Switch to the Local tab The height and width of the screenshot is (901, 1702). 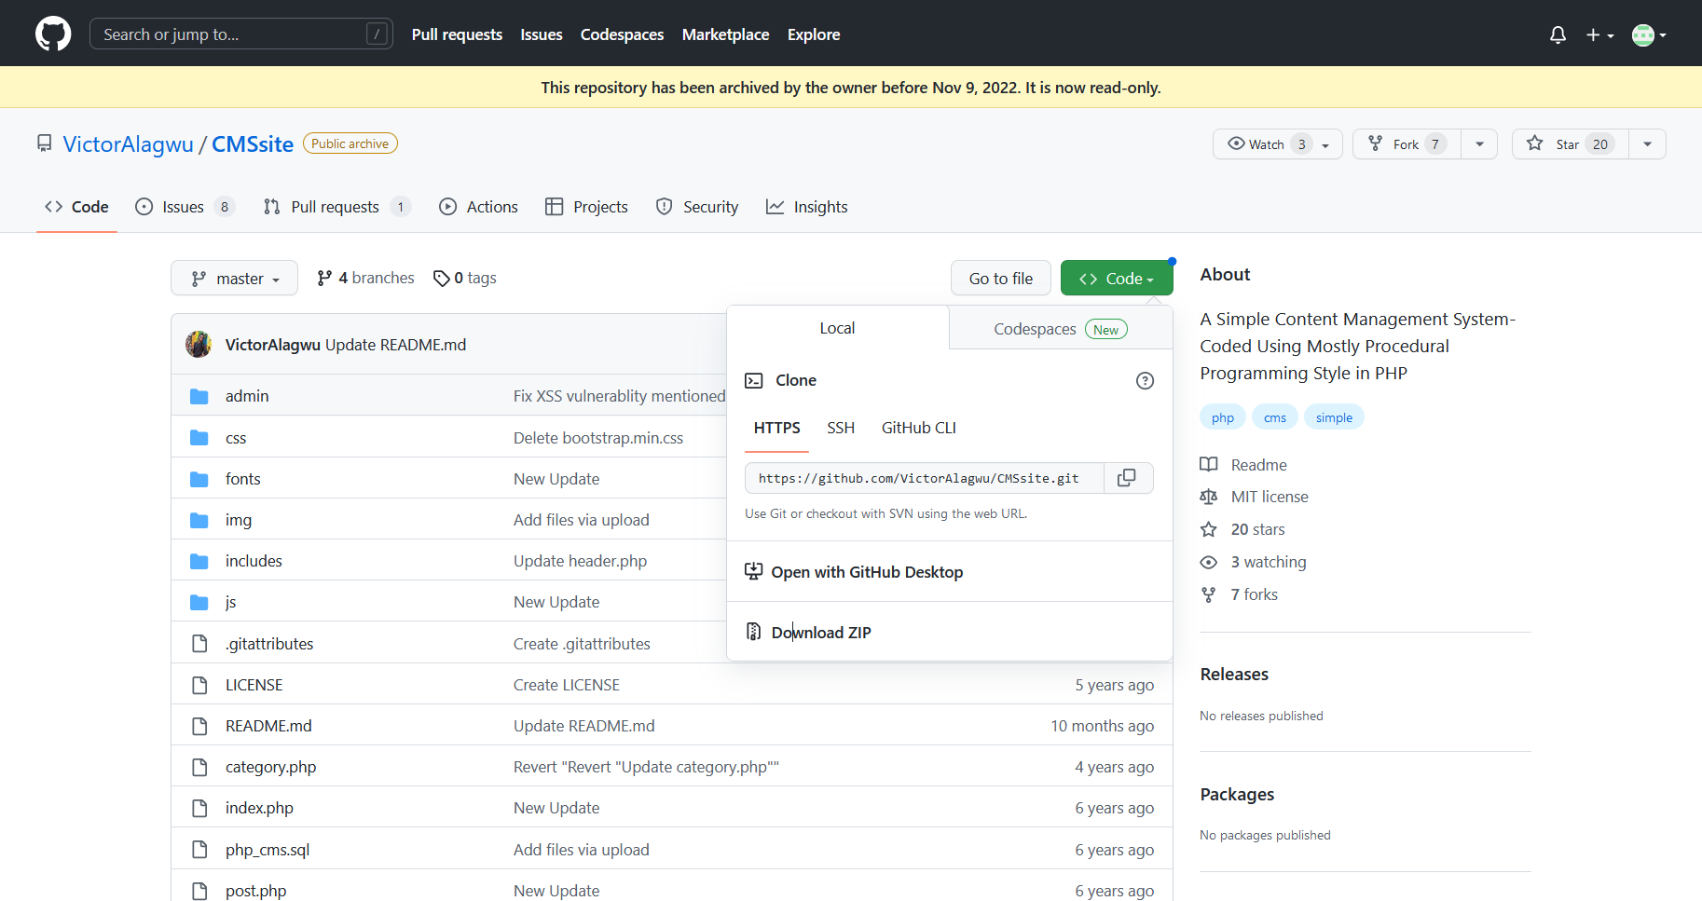(837, 328)
